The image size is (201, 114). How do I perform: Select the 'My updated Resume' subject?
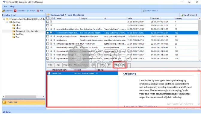click(89, 37)
